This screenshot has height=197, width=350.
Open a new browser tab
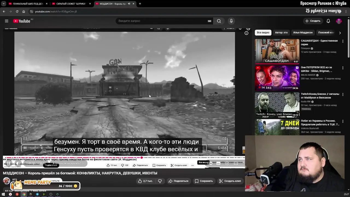[x=140, y=4]
